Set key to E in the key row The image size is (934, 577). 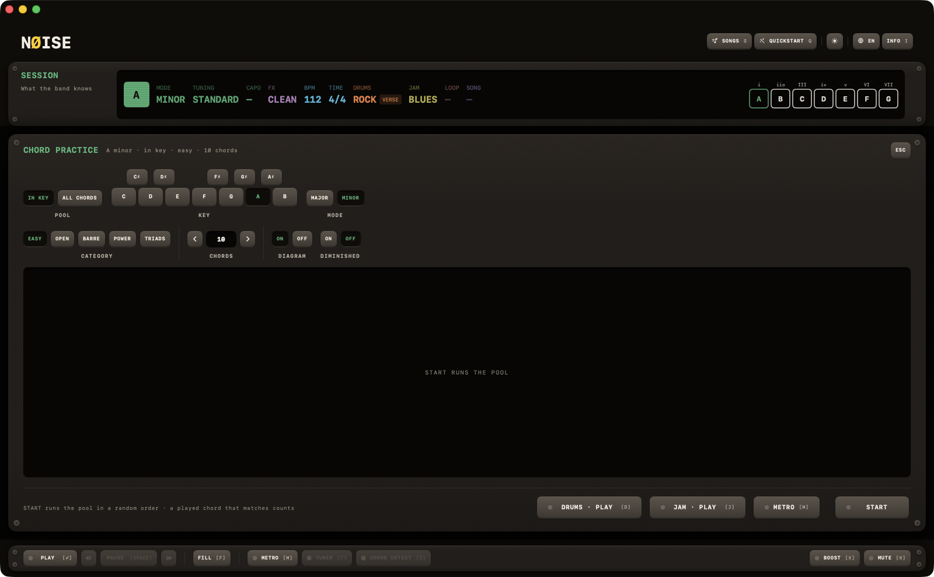click(177, 197)
